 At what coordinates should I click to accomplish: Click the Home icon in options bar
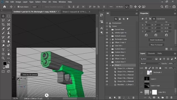click(x=4, y=7)
